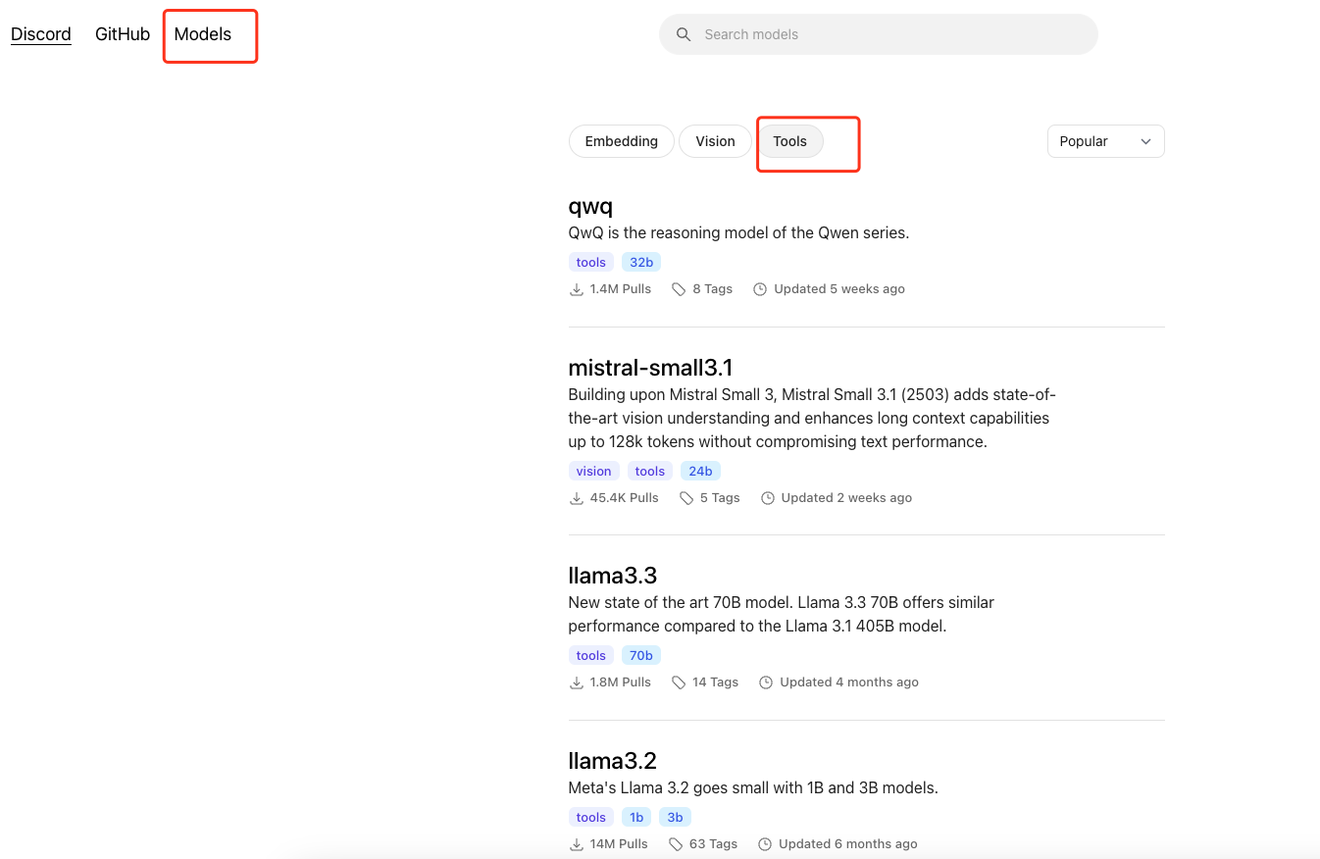Click the clock icon beside Updated 5 weeks ago
Viewport: 1320px width, 859px height.
760,289
